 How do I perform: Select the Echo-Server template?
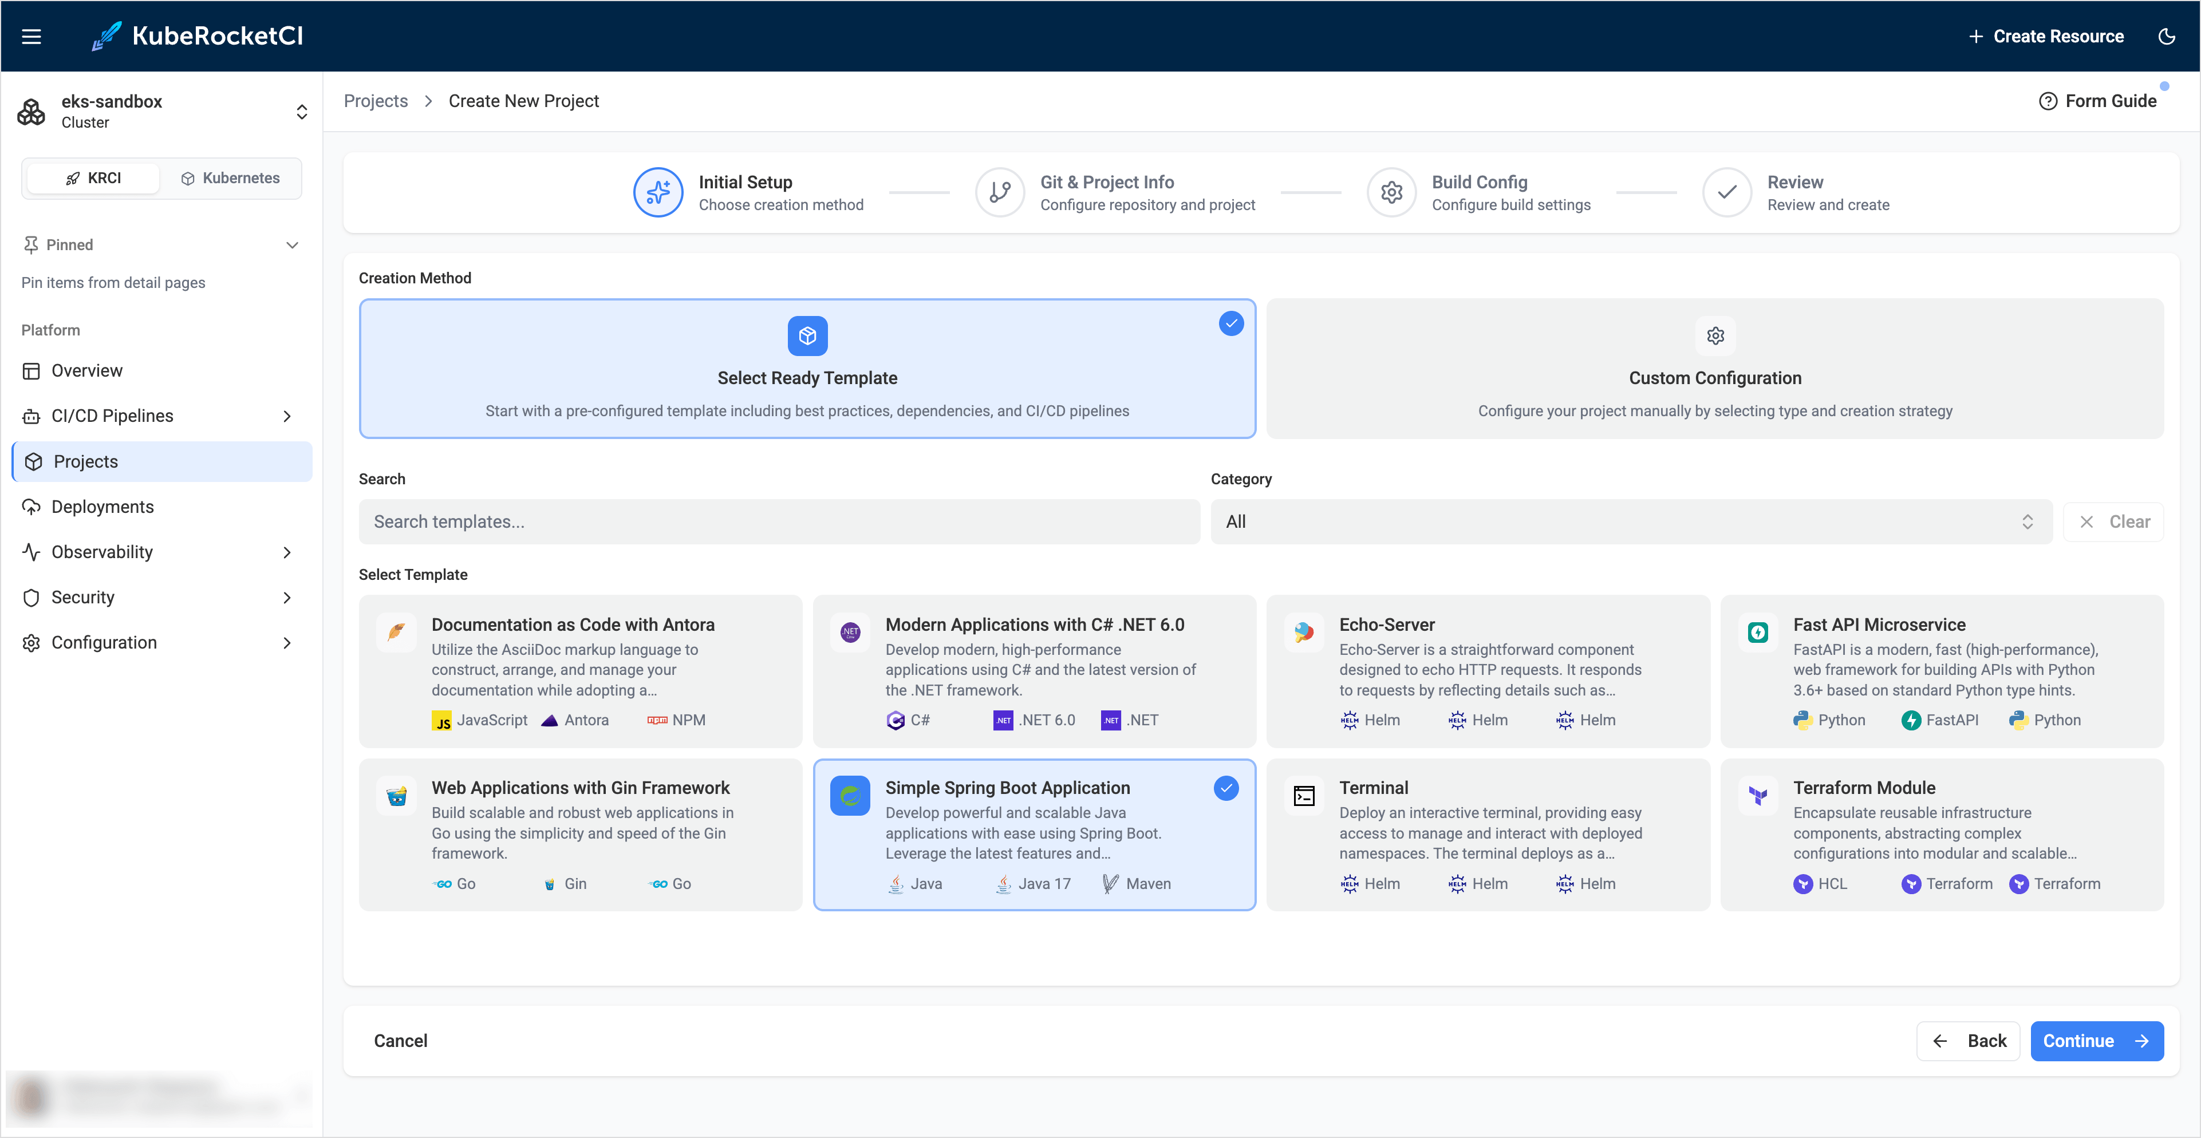point(1488,671)
